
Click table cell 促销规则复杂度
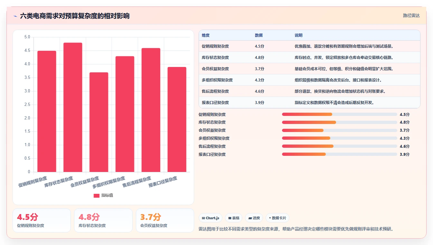215,46
